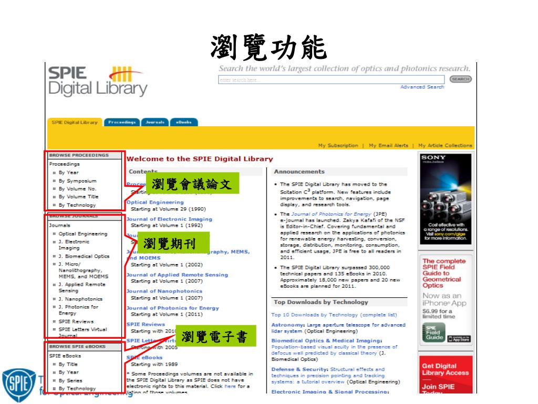Select J. Biomedical Optics in sidebar

(x=84, y=256)
